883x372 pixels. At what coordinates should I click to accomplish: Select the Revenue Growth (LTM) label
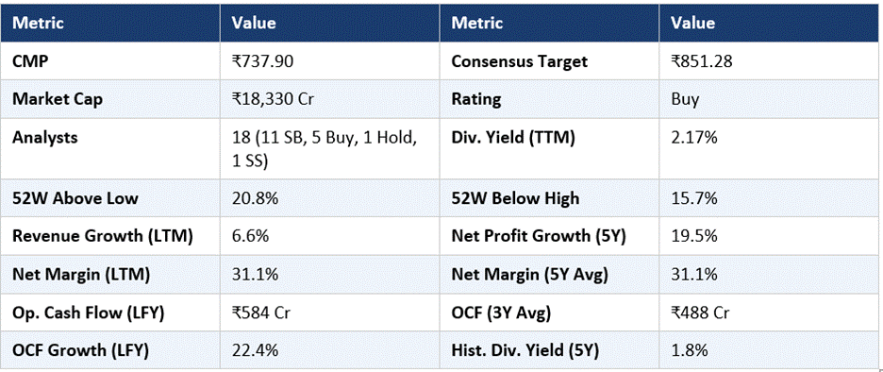(103, 236)
